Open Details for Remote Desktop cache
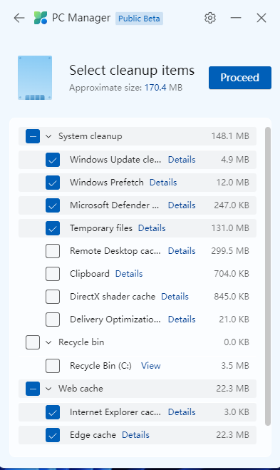Viewport: 280px width, 470px height. [182, 251]
